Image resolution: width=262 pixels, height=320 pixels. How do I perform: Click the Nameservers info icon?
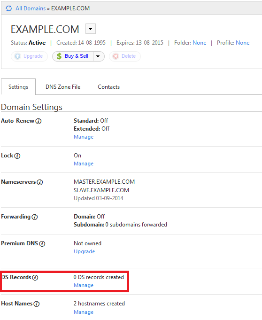pyautogui.click(x=40, y=182)
